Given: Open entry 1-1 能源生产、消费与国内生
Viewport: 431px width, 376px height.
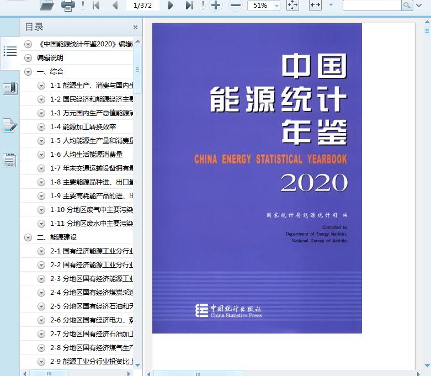Looking at the screenshot, I should [92, 86].
